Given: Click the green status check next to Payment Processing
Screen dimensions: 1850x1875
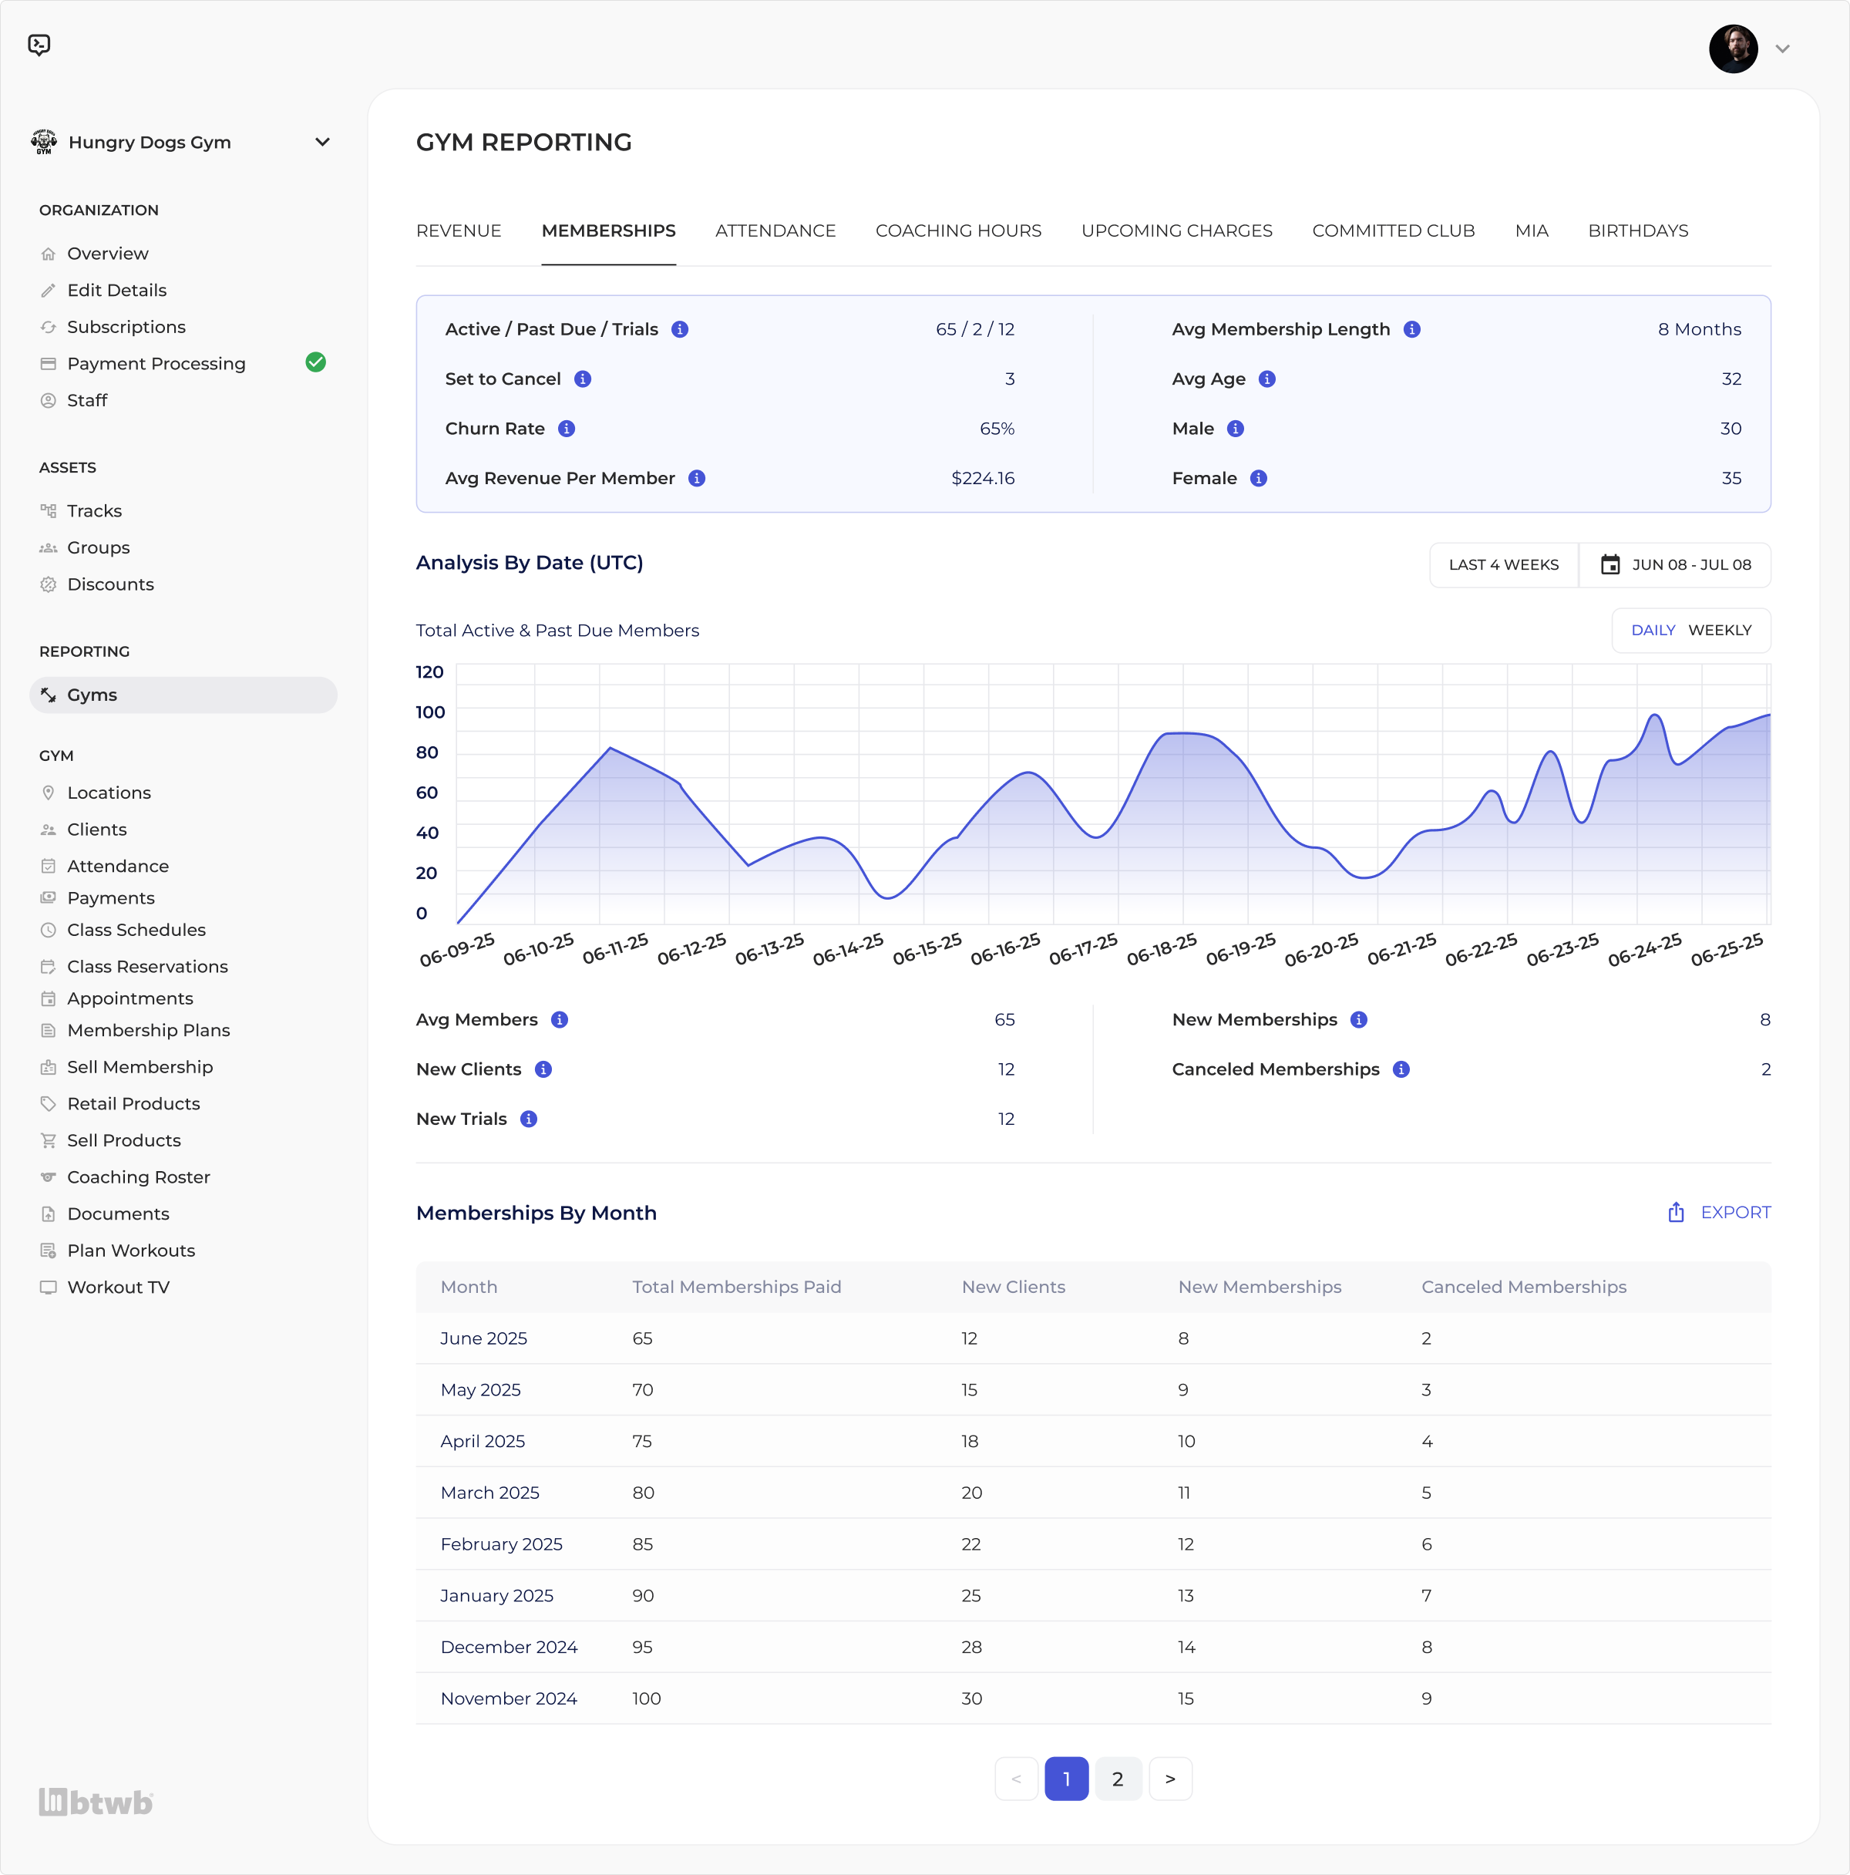Looking at the screenshot, I should pos(316,363).
